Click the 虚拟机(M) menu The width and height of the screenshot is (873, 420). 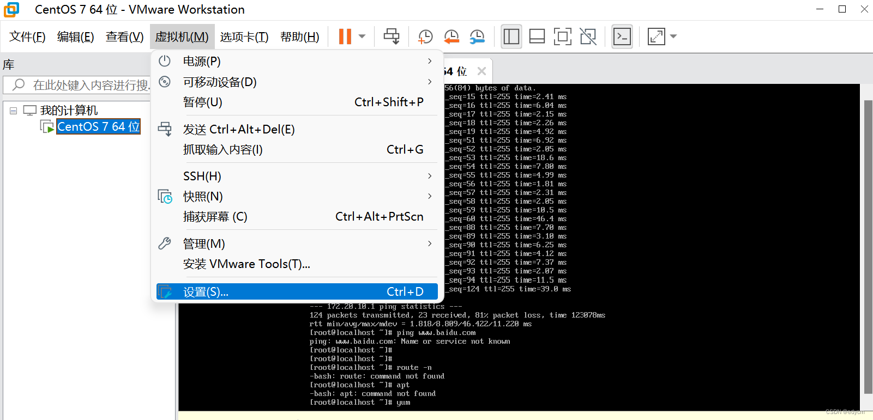(x=182, y=36)
